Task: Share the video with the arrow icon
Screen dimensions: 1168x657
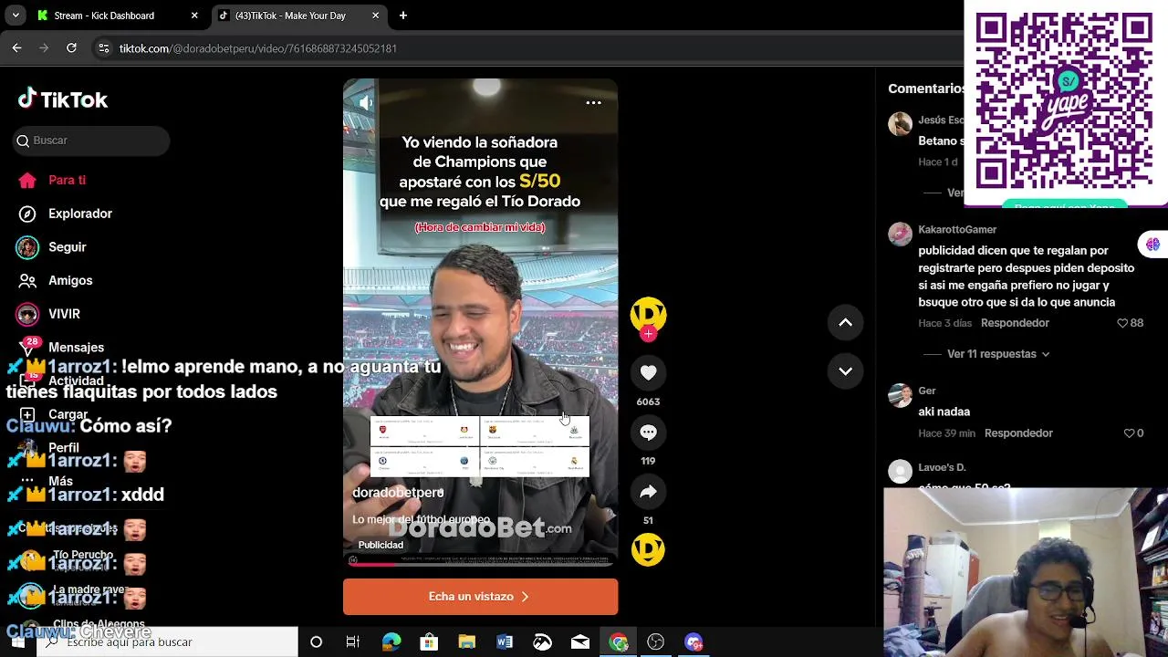Action: coord(648,492)
